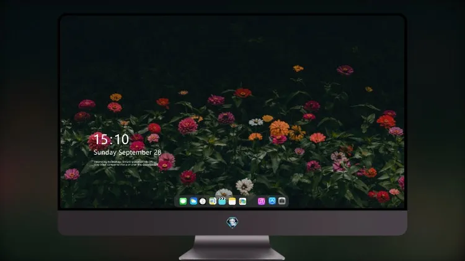The width and height of the screenshot is (465, 261).
Task: Open the Weather app in dock
Action: pyautogui.click(x=193, y=201)
